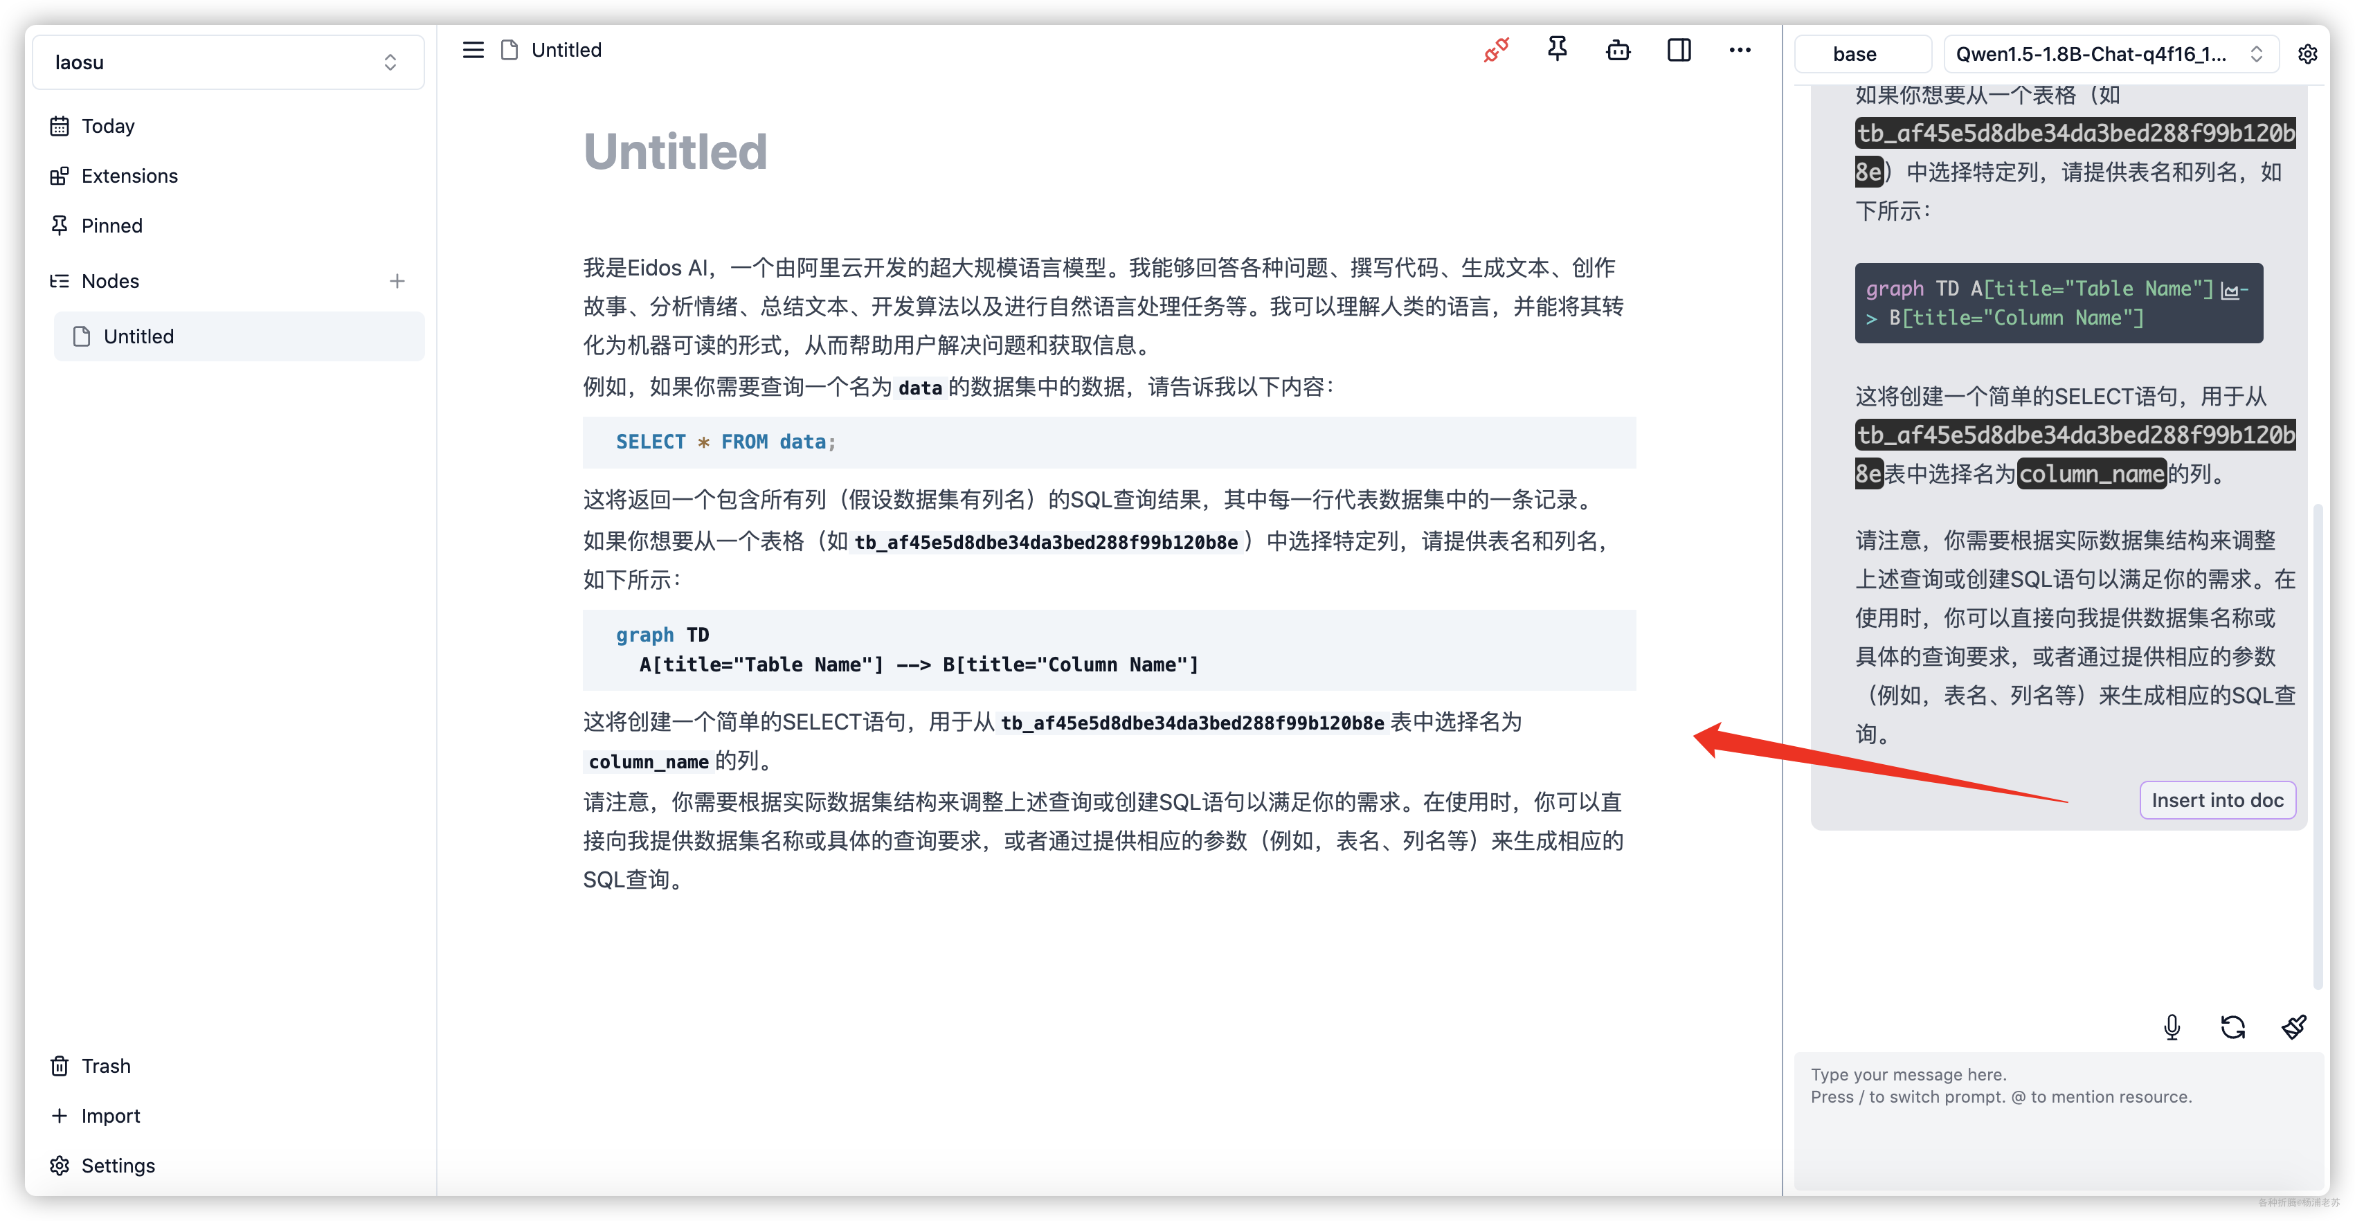2355x1221 pixels.
Task: Click the chart icon in code block
Action: (2230, 291)
